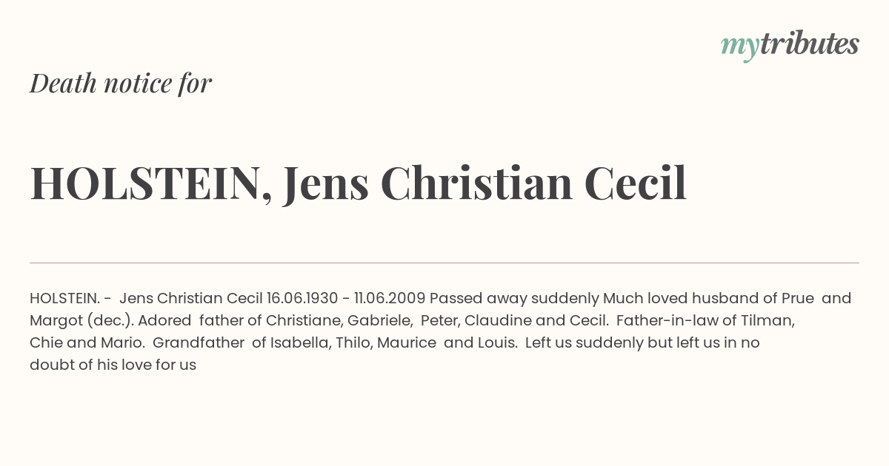Screen dimensions: 889x466
Task: Click 'Margot (dec.)' in the text
Action: tap(81, 321)
